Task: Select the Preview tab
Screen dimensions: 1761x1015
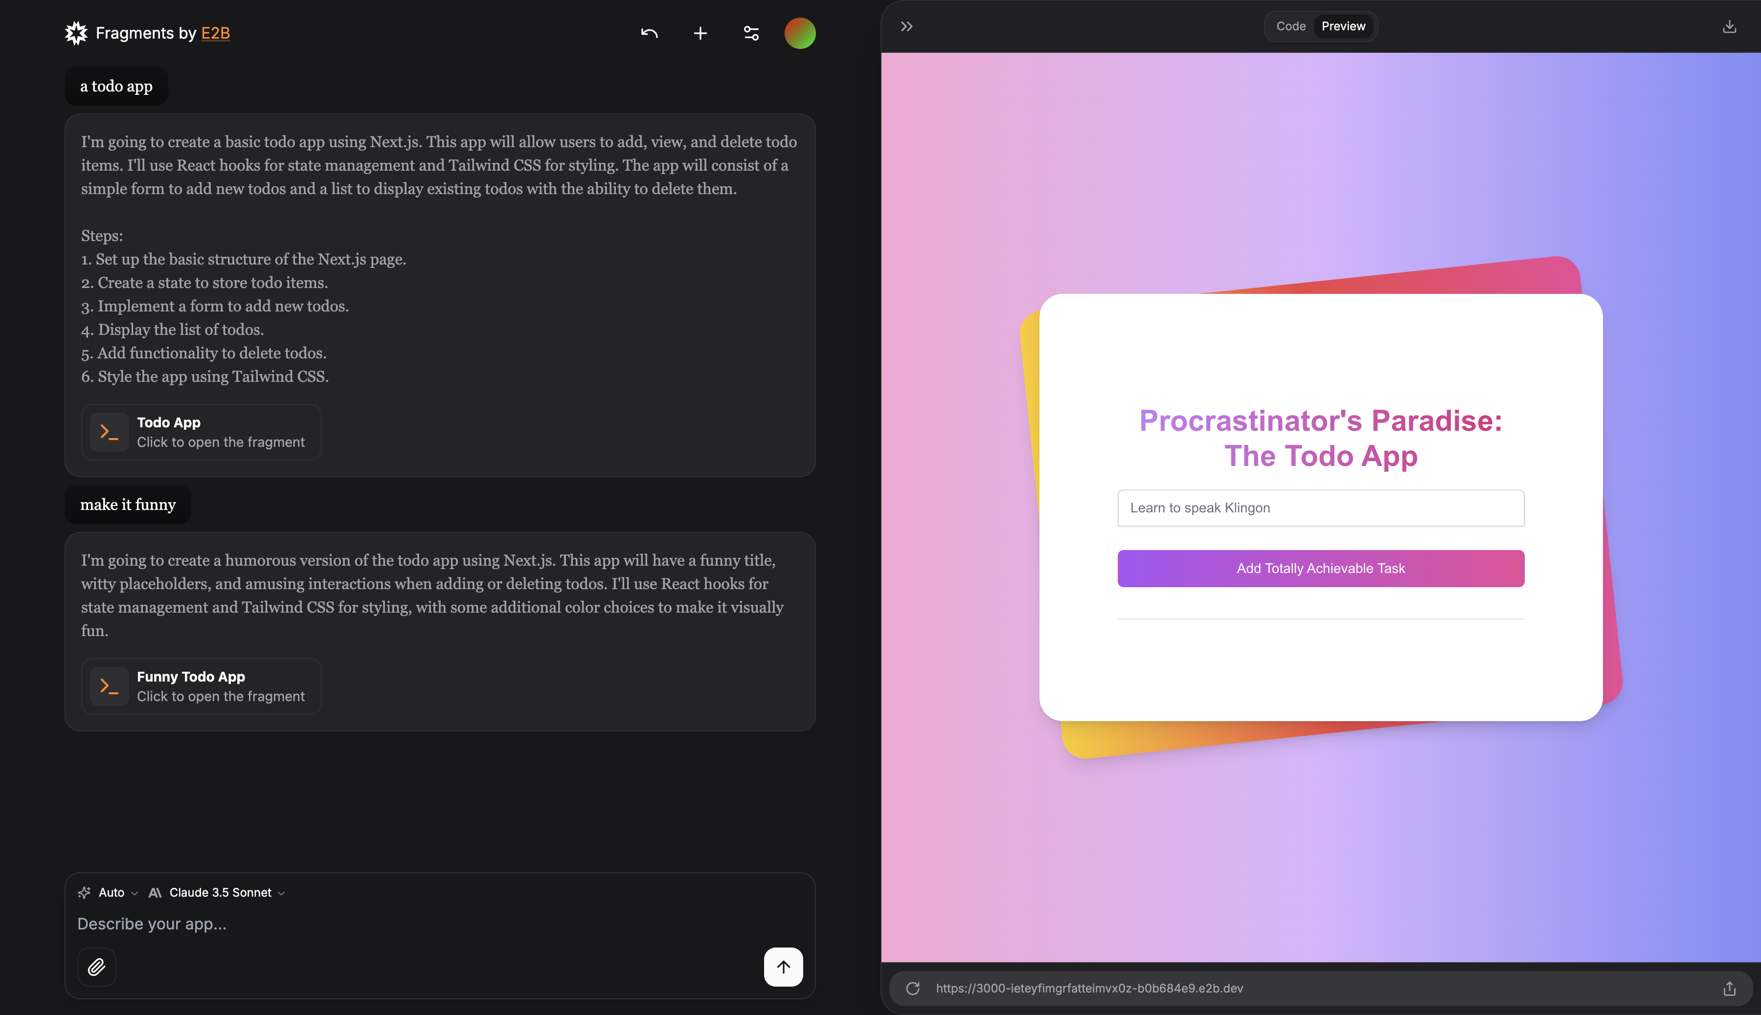Action: [x=1343, y=26]
